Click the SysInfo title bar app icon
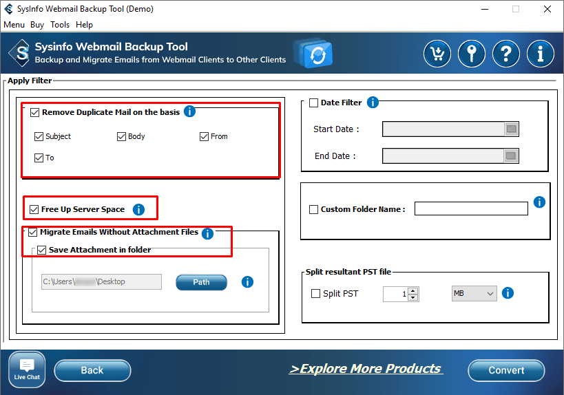564x395 pixels. pos(8,9)
